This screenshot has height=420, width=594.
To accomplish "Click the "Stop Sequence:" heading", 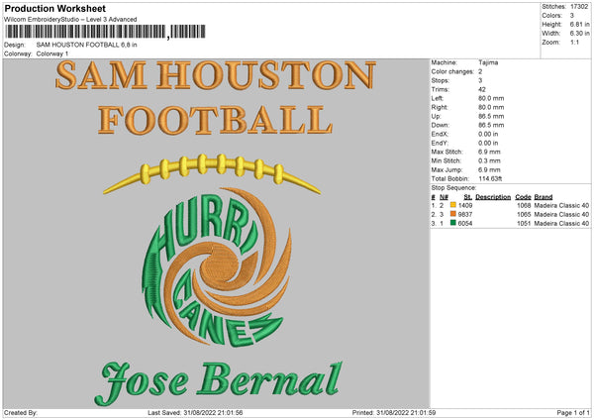I will click(x=453, y=187).
